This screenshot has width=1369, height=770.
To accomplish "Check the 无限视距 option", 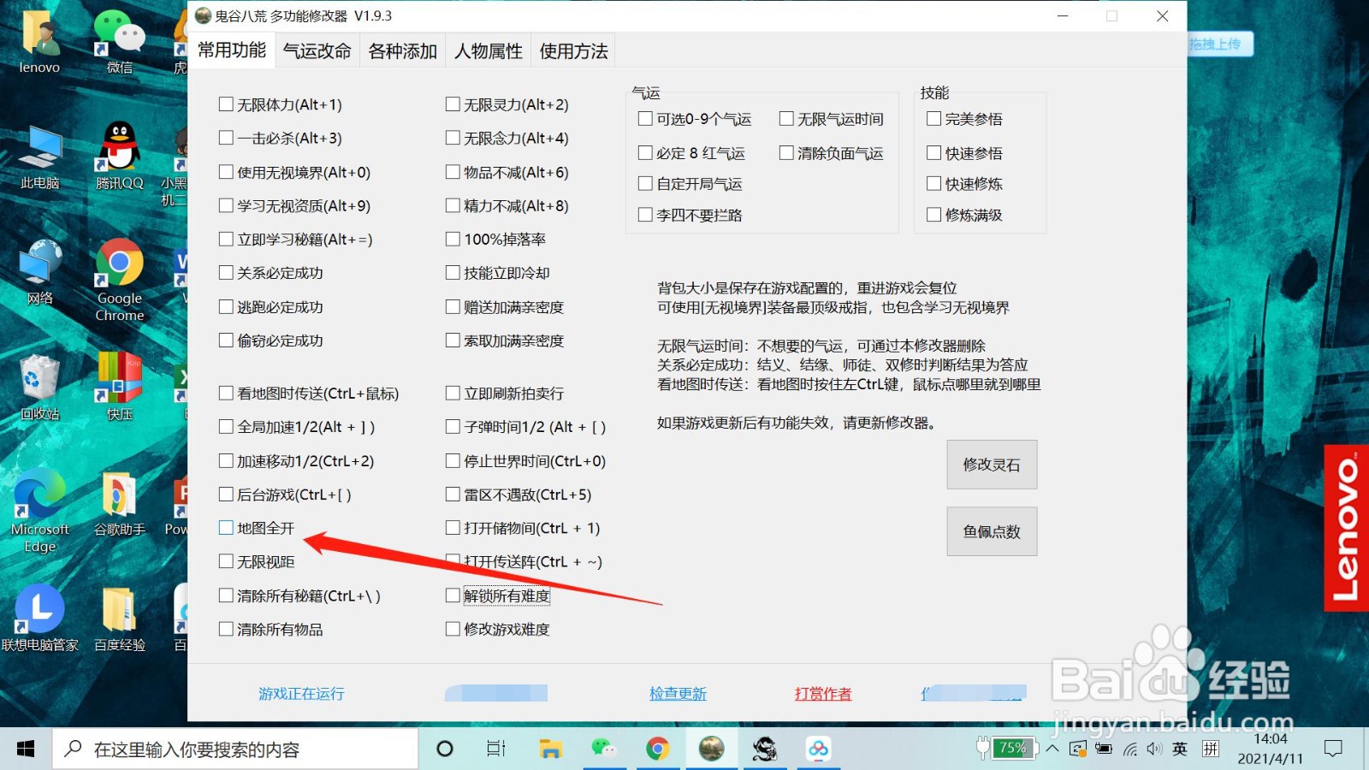I will pyautogui.click(x=226, y=561).
